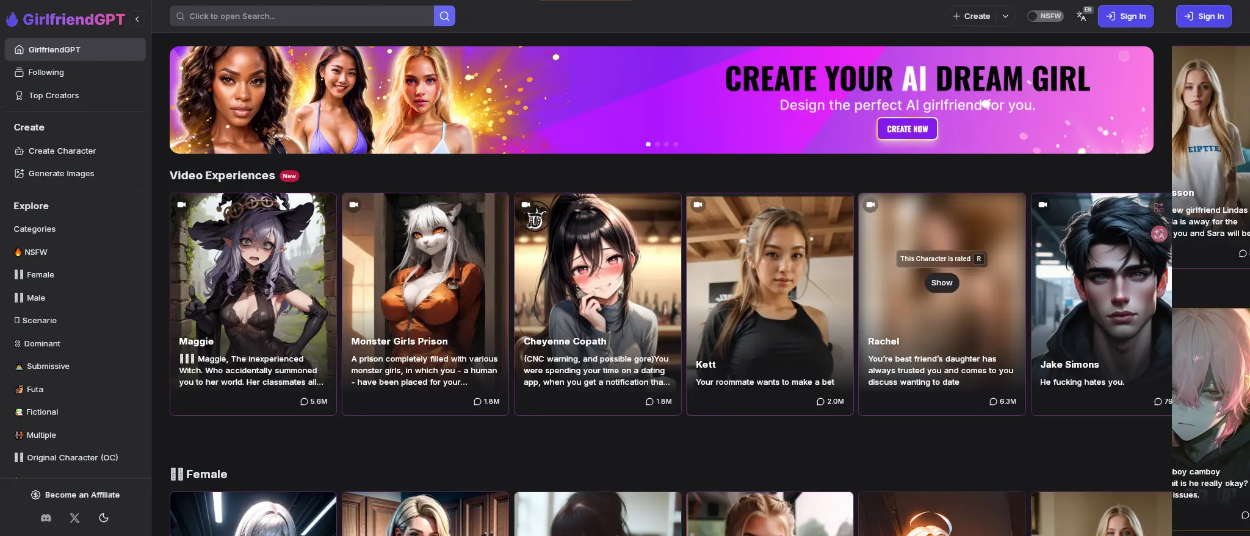Select Following in the sidebar
Viewport: 1250px width, 536px height.
click(x=46, y=73)
